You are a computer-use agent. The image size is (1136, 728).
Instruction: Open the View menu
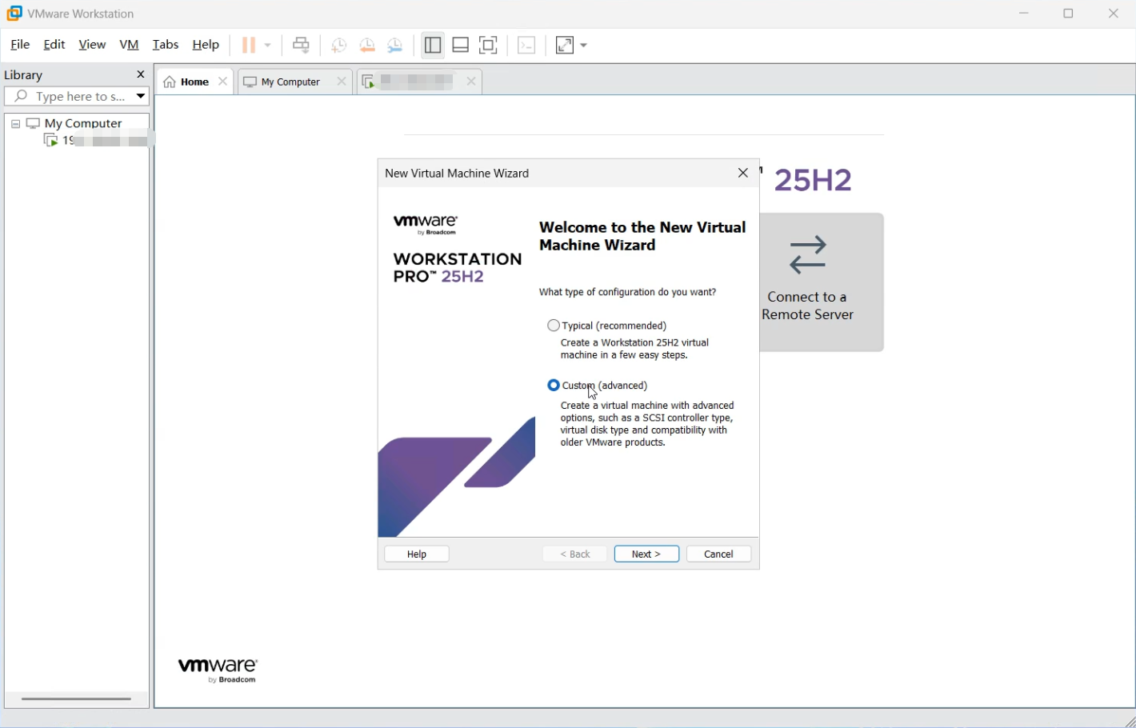(92, 45)
